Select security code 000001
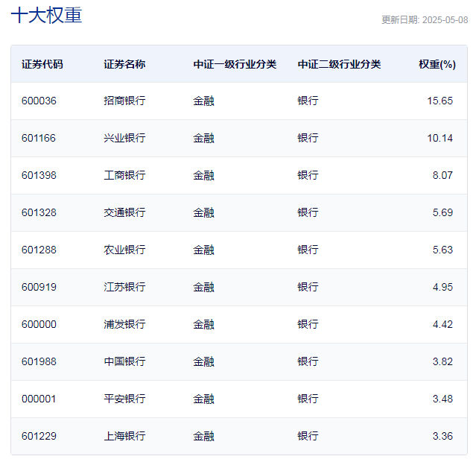This screenshot has height=462, width=473. (39, 399)
